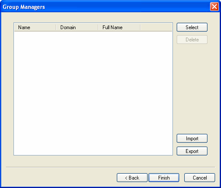Click the divider after the Full Name header

coord(140,27)
